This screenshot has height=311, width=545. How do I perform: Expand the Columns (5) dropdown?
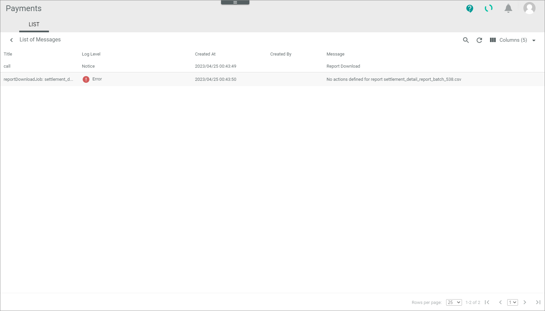[534, 40]
